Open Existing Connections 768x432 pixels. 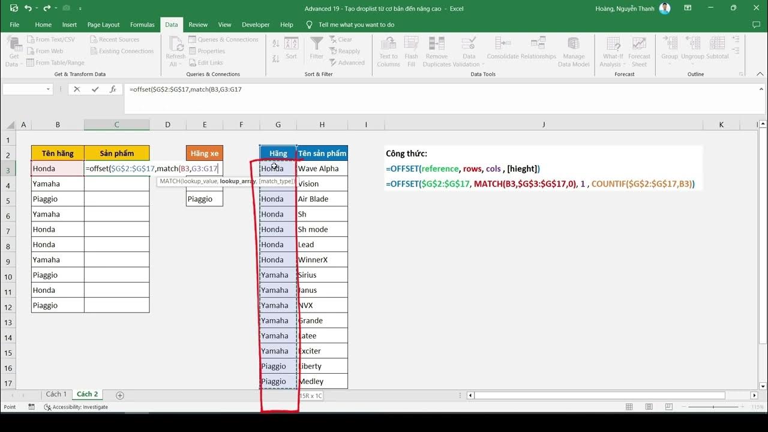click(122, 51)
